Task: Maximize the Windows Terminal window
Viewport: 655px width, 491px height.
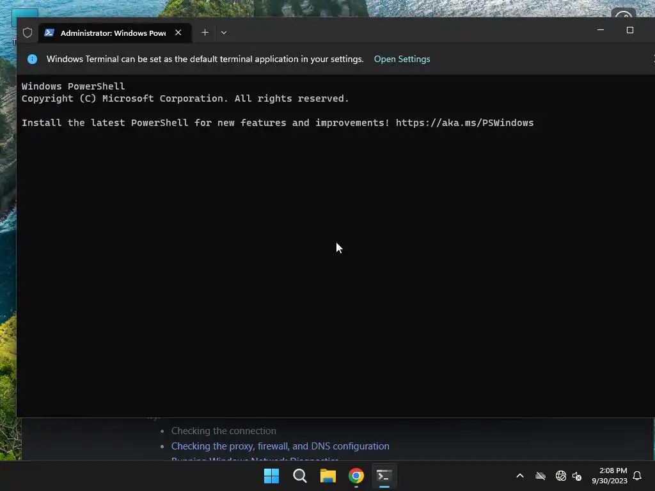Action: coord(630,30)
